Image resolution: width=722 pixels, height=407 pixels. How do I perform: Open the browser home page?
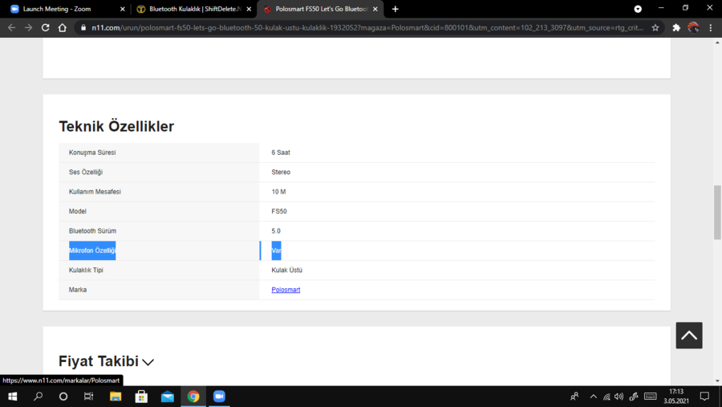(x=62, y=27)
